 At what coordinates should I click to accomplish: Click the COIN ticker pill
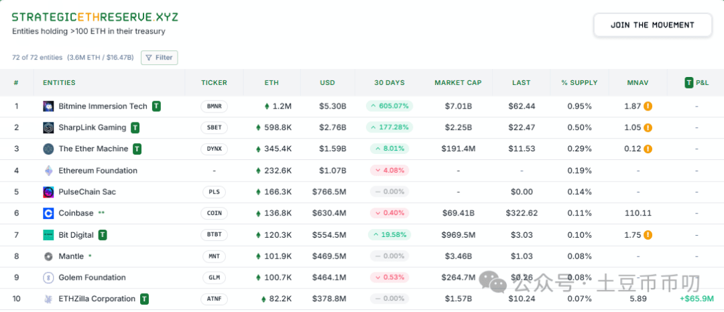(x=215, y=214)
